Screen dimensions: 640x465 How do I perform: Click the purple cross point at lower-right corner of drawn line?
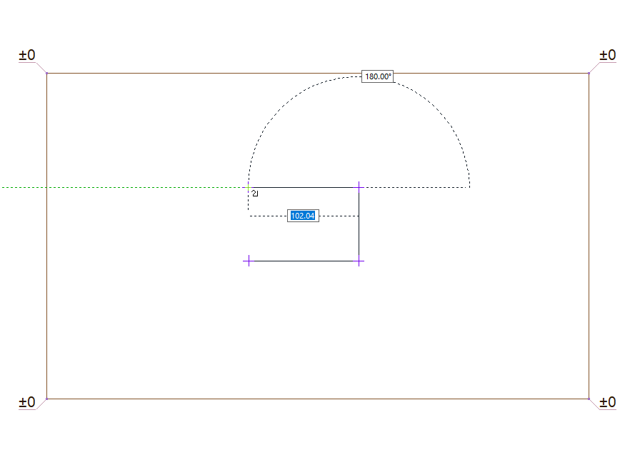[x=359, y=261]
